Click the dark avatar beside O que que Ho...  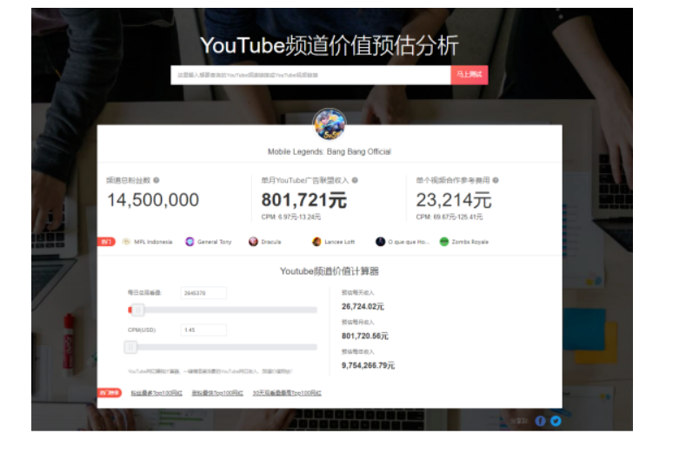[x=380, y=242]
